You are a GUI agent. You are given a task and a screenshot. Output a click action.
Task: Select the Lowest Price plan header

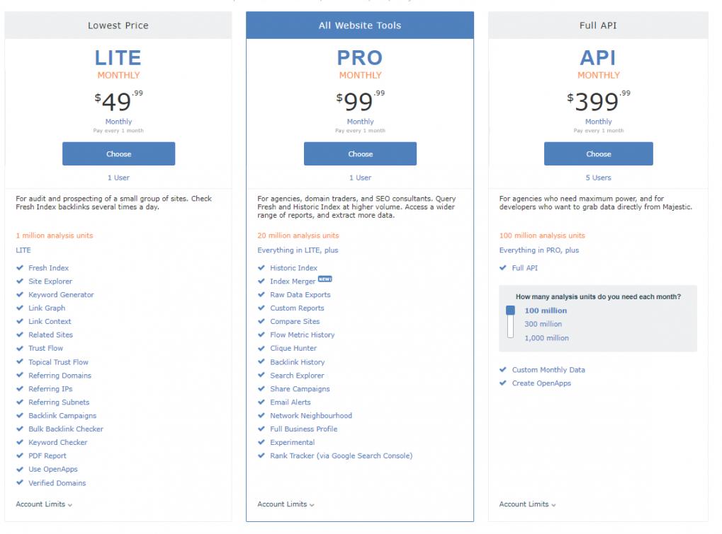coord(118,25)
